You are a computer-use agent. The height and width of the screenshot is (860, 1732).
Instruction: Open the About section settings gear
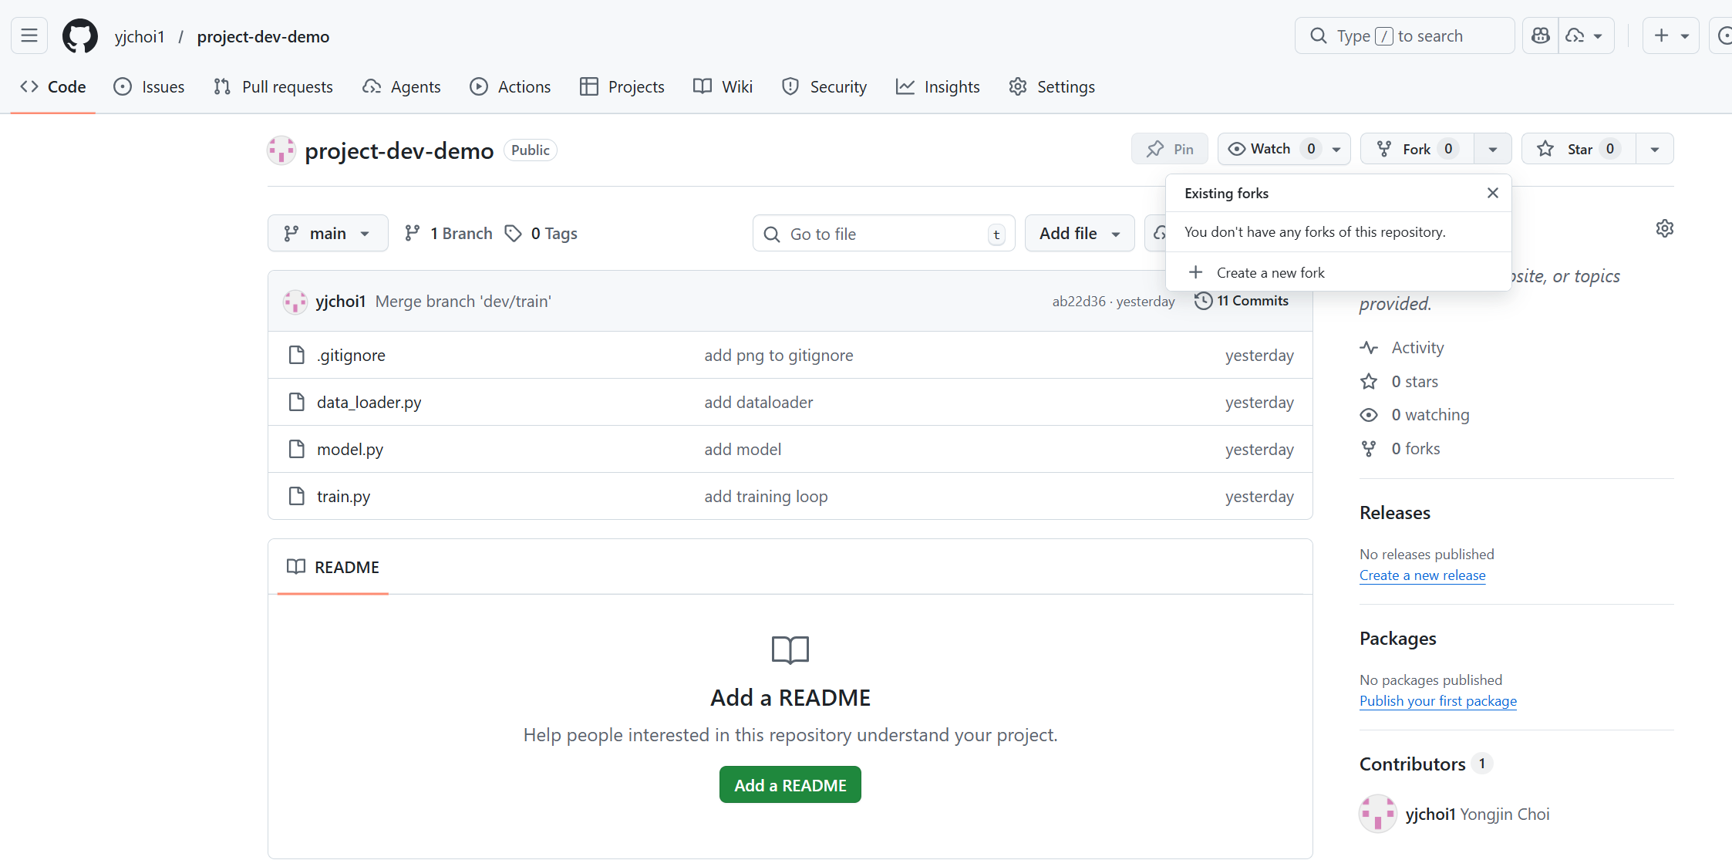click(x=1664, y=228)
